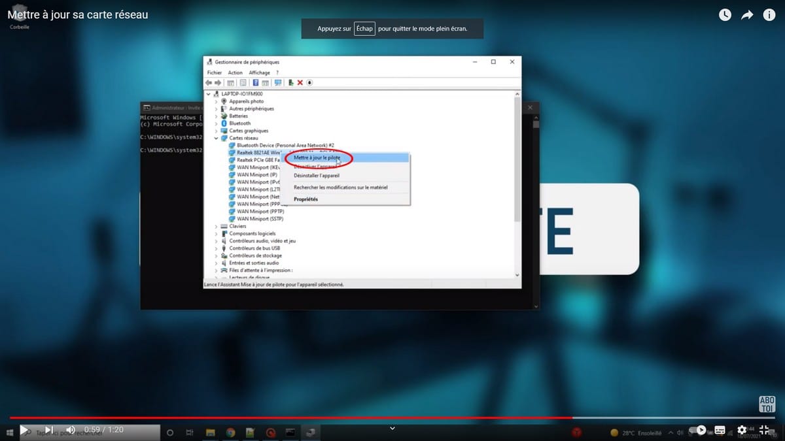Open the video info icon
Screen dimensions: 785x441
(769, 15)
